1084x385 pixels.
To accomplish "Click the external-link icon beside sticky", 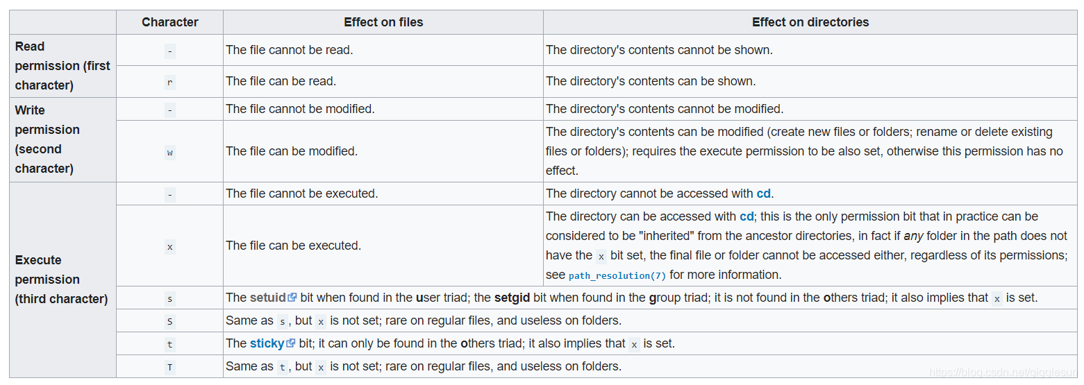I will [291, 343].
